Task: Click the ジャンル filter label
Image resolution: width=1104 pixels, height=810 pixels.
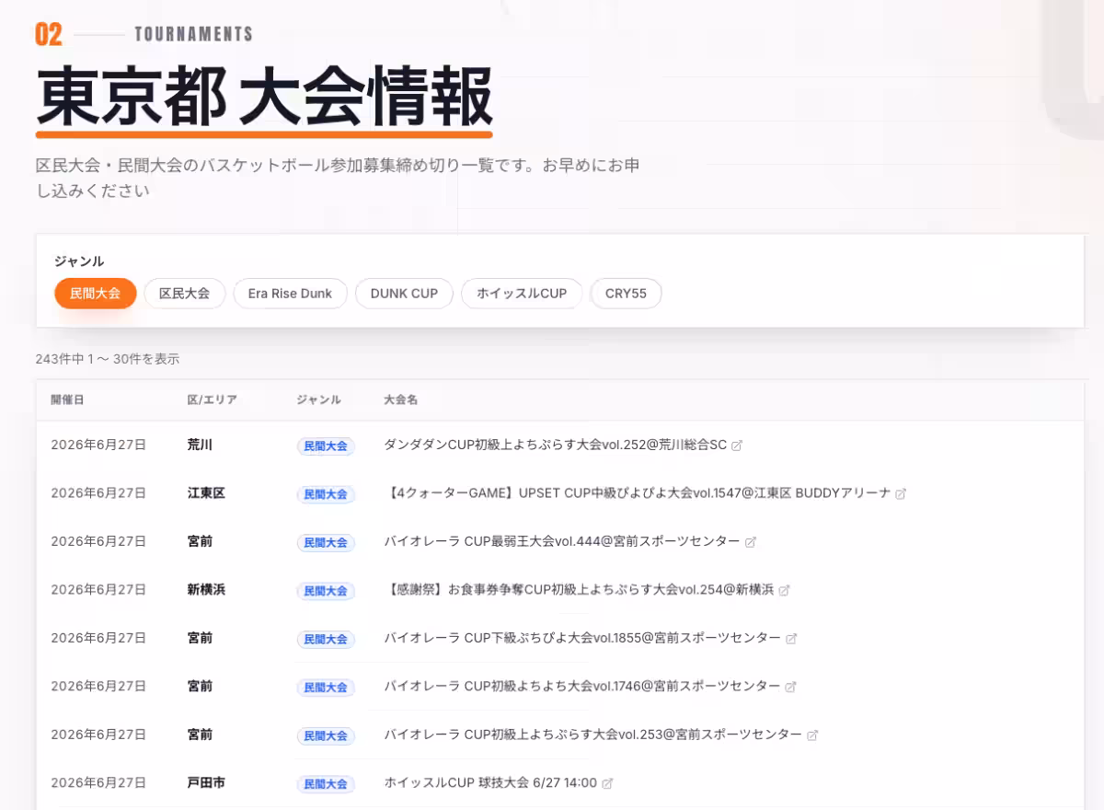Action: click(x=79, y=261)
